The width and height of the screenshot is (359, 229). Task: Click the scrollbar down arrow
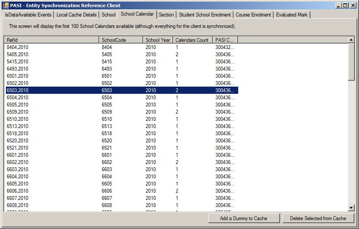pyautogui.click(x=351, y=207)
